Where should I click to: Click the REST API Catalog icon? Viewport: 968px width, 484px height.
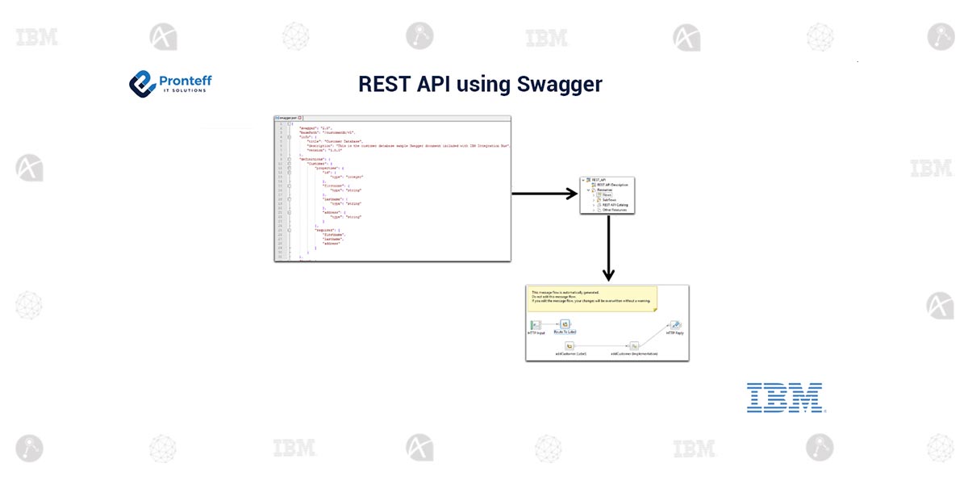[x=599, y=205]
